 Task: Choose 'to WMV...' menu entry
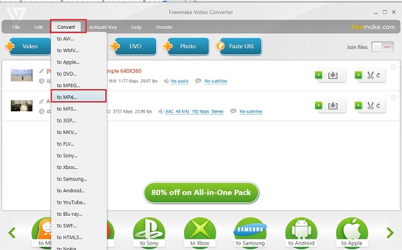[x=78, y=50]
